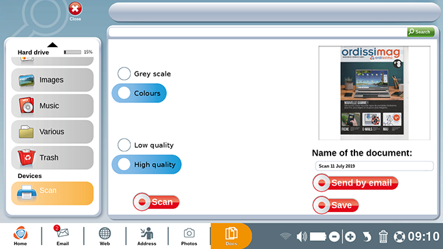This screenshot has height=249, width=443.
Task: Click the ordissimag scan preview thumbnail
Action: (374, 93)
